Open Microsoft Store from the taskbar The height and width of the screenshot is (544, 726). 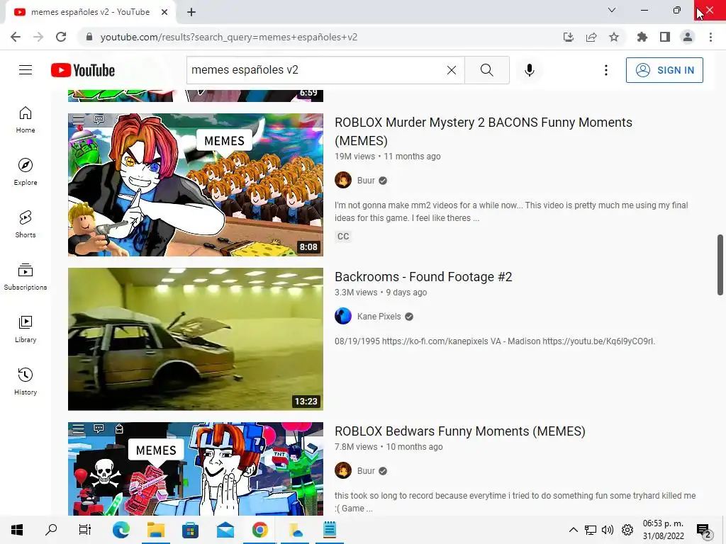tap(190, 530)
